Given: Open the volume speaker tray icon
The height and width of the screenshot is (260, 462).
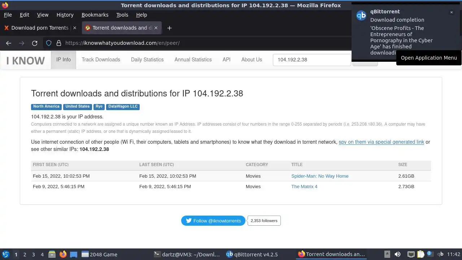Looking at the screenshot, I should tap(397, 254).
